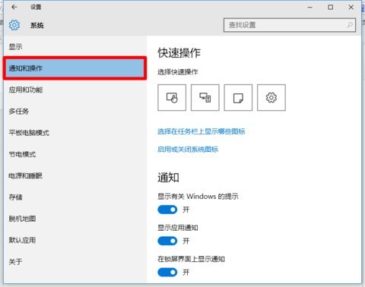
Task: Click 启用或关闭系统图标 link
Action: pos(188,150)
